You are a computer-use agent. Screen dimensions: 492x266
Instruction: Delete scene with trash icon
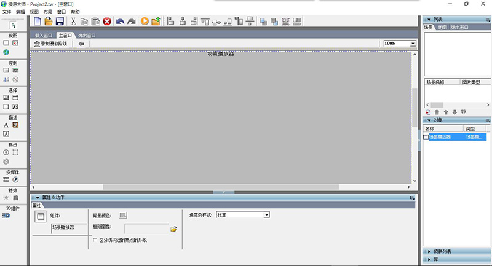pyautogui.click(x=437, y=112)
